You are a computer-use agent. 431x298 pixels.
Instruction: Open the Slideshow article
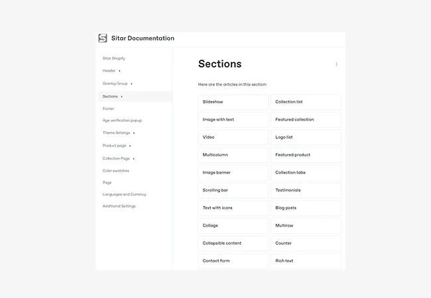click(233, 102)
